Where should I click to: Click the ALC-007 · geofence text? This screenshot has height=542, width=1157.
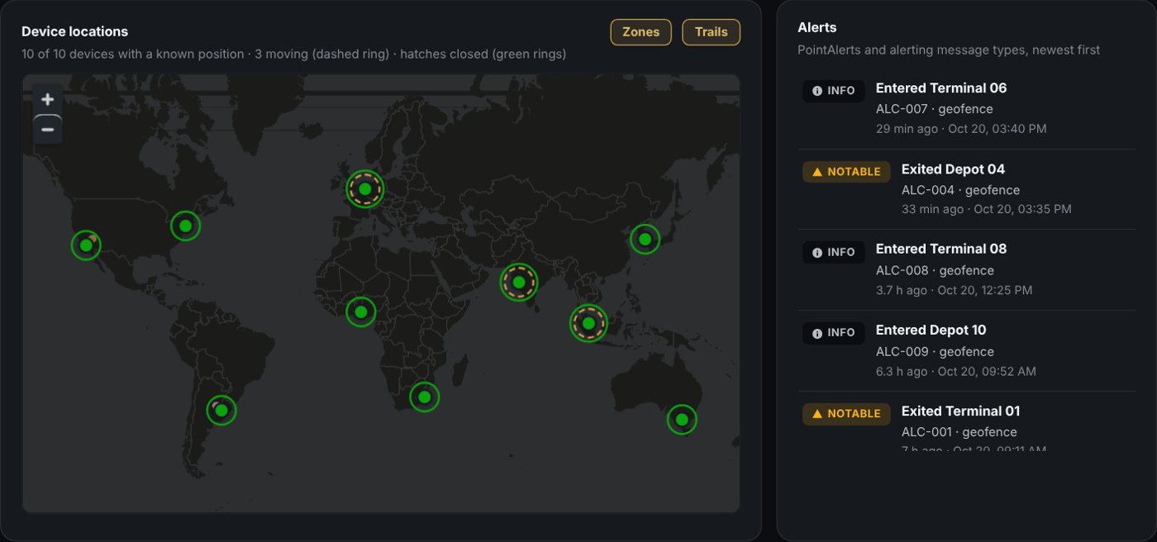click(935, 109)
